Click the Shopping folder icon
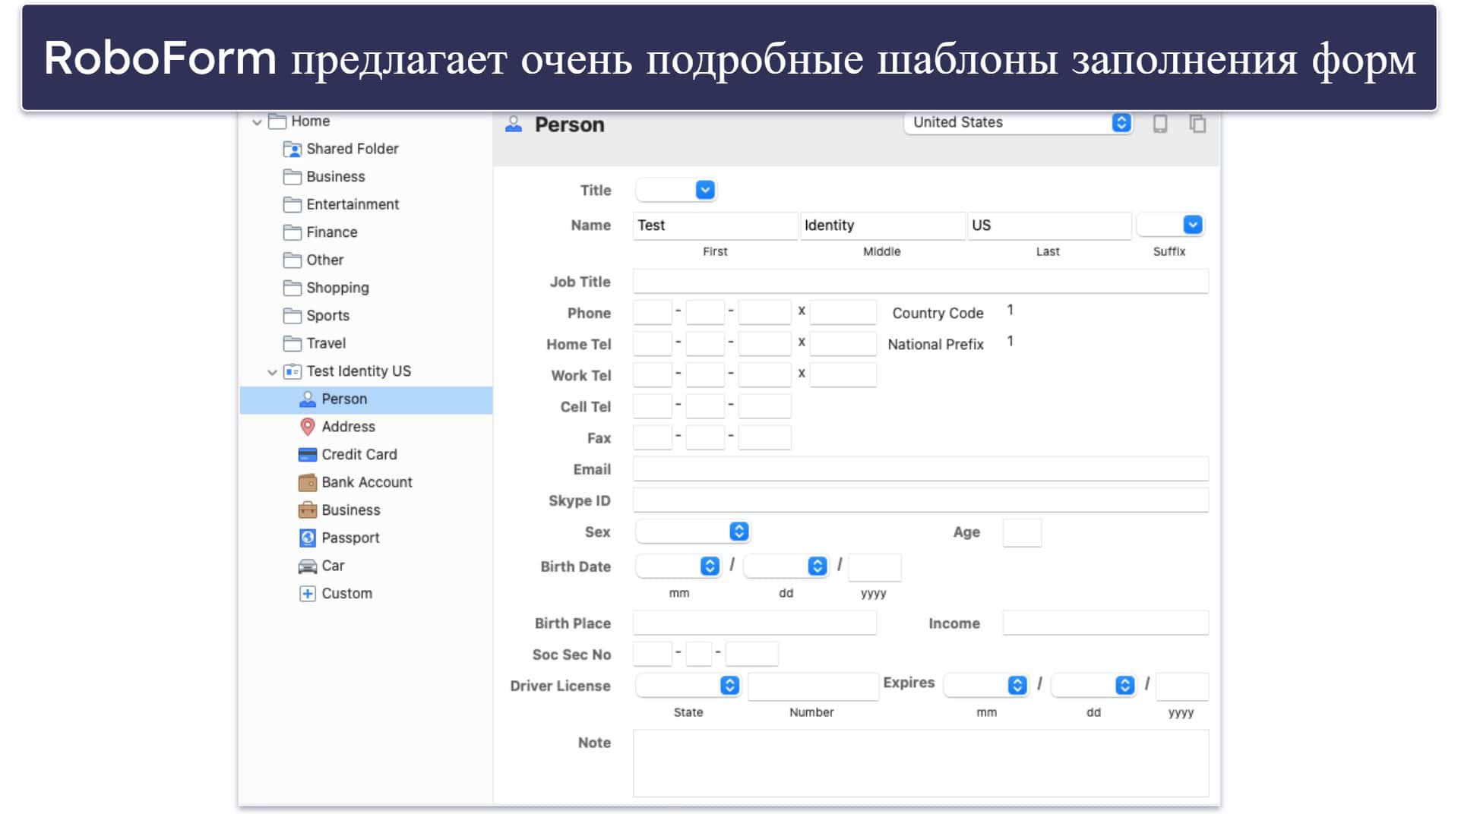 [x=293, y=288]
